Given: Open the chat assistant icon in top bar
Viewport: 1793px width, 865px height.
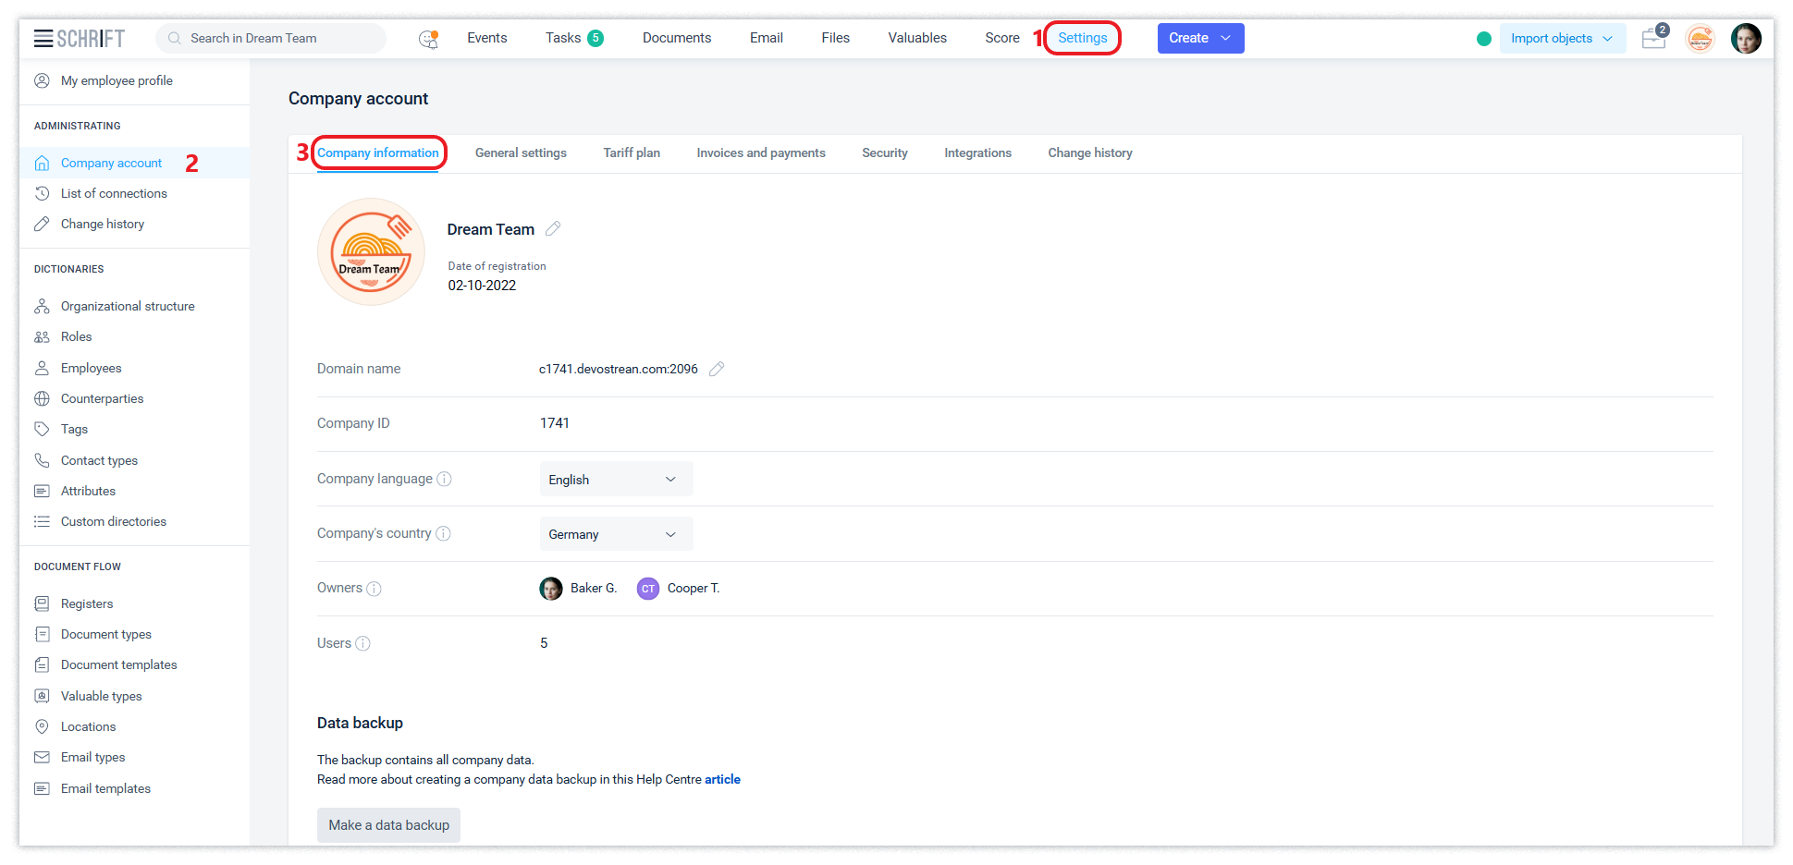Looking at the screenshot, I should click(x=428, y=39).
